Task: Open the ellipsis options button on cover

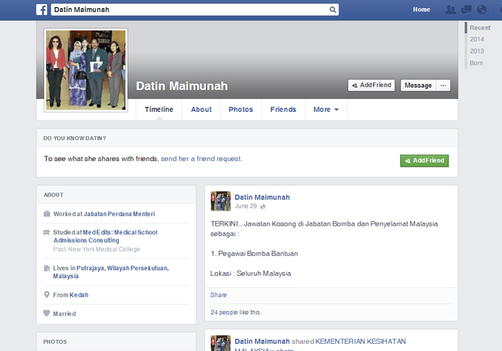Action: pos(443,85)
